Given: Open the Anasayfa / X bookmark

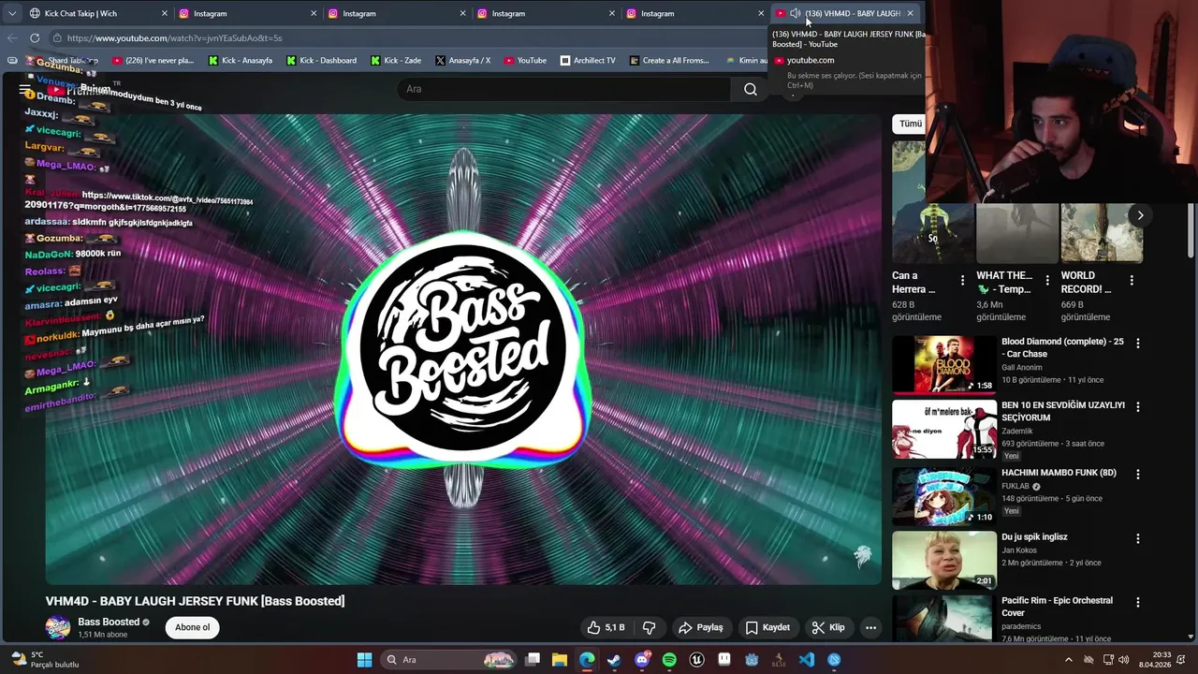Looking at the screenshot, I should (x=462, y=60).
